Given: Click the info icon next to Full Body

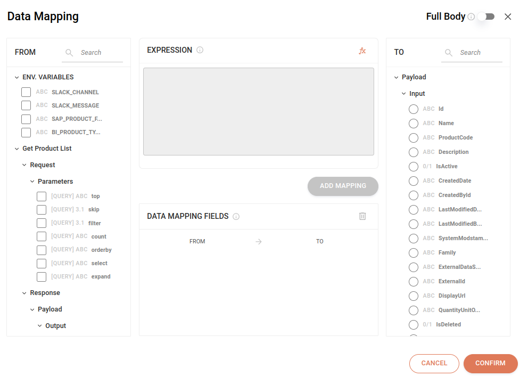Looking at the screenshot, I should click(x=472, y=17).
